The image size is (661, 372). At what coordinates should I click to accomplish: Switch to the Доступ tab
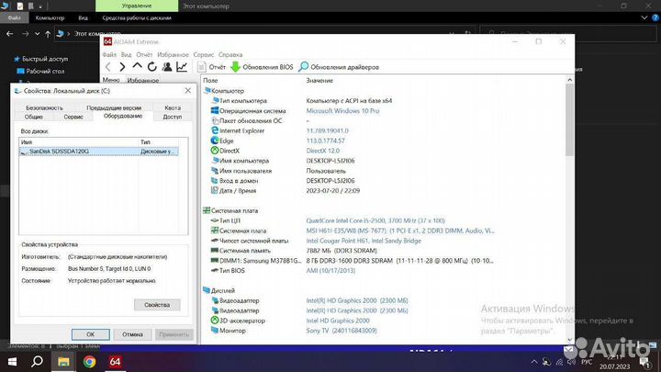coord(173,117)
